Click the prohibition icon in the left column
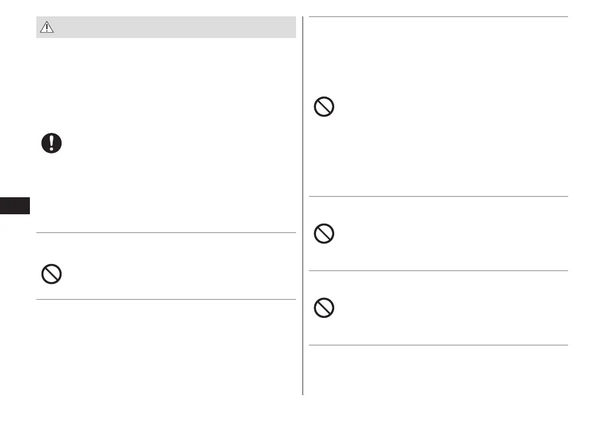The height and width of the screenshot is (425, 605). pos(52,274)
